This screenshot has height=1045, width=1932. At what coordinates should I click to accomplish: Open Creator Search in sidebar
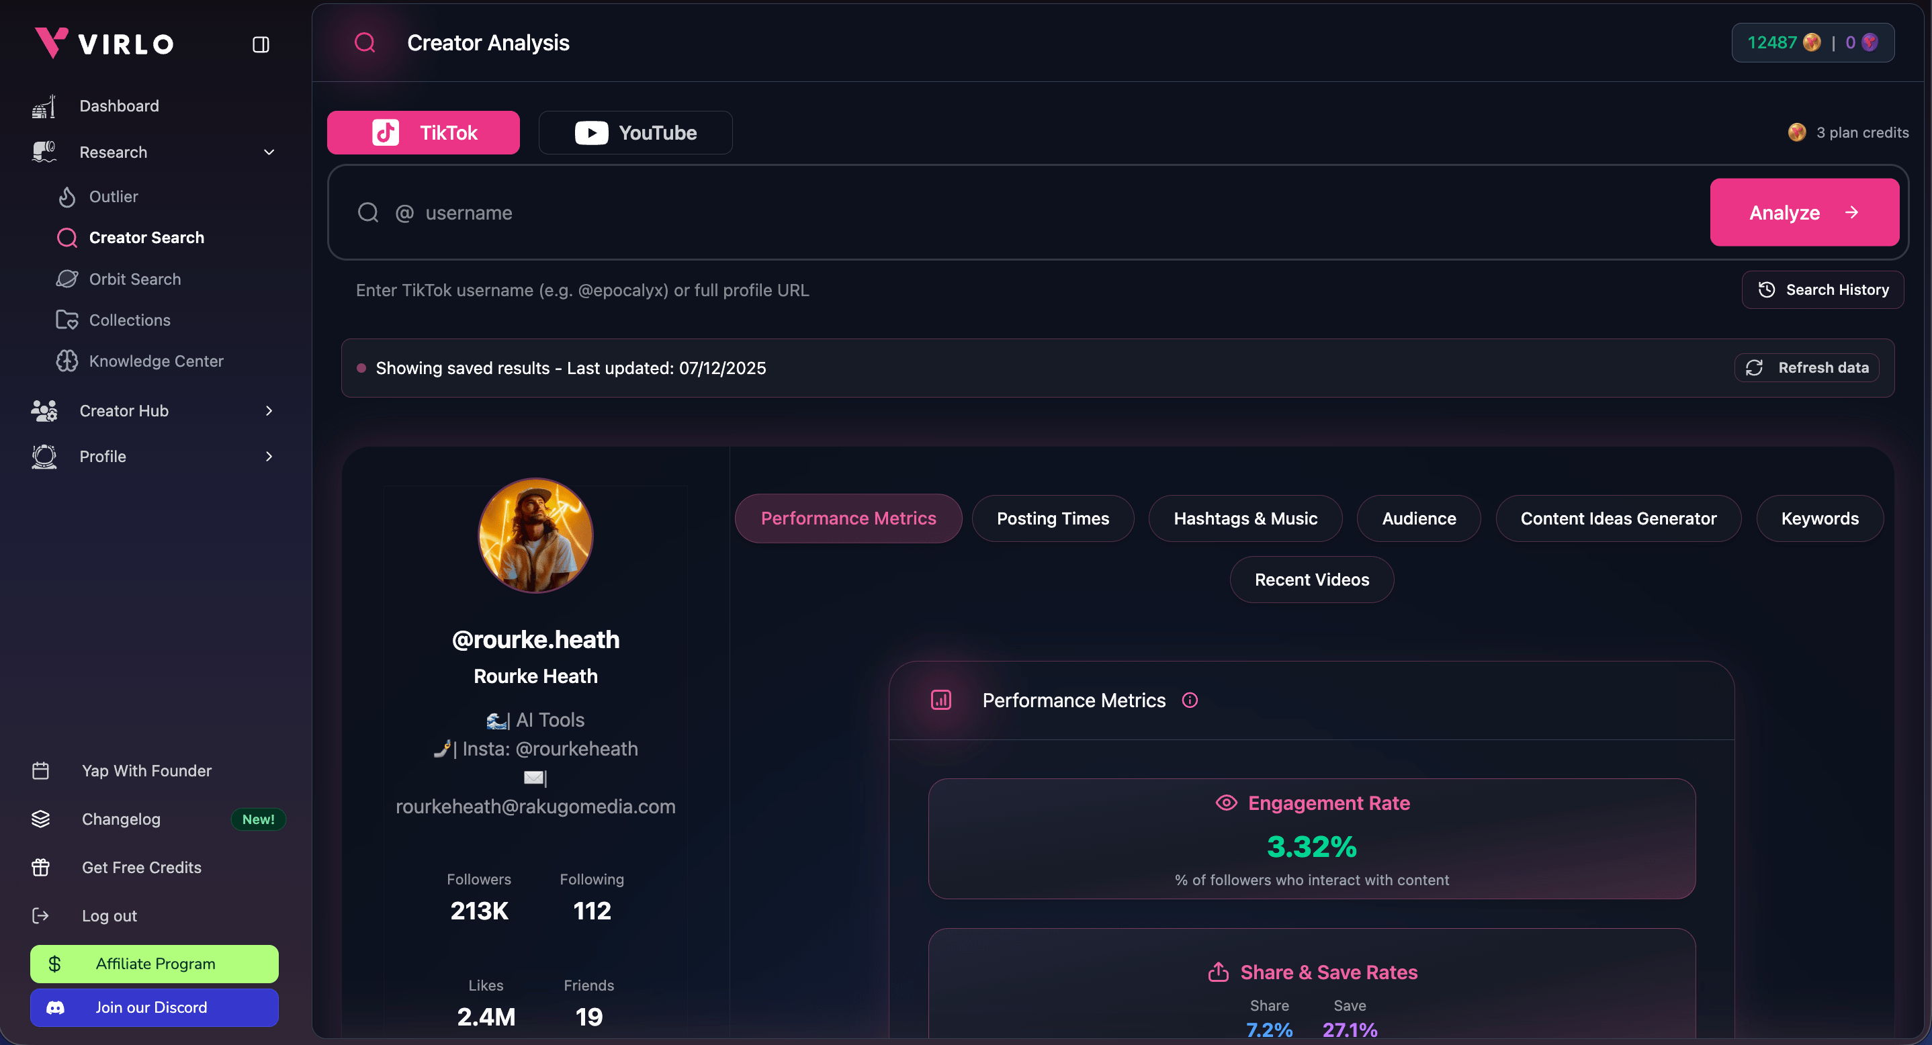click(147, 237)
